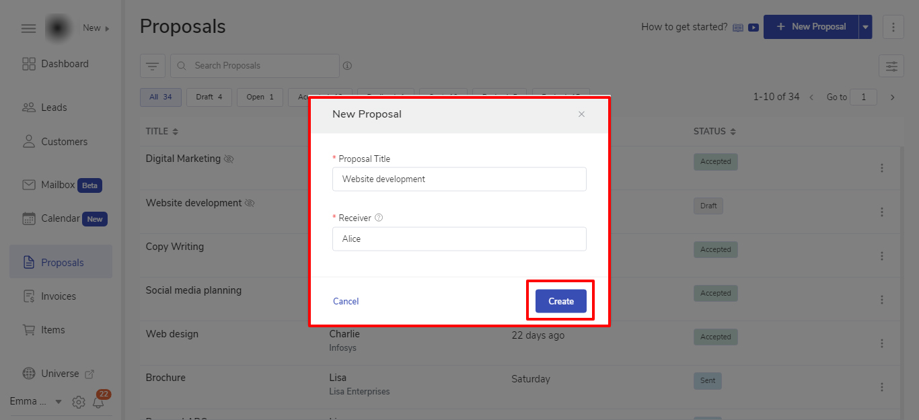This screenshot has height=420, width=919.
Task: Click the video tutorial icon
Action: click(x=753, y=28)
